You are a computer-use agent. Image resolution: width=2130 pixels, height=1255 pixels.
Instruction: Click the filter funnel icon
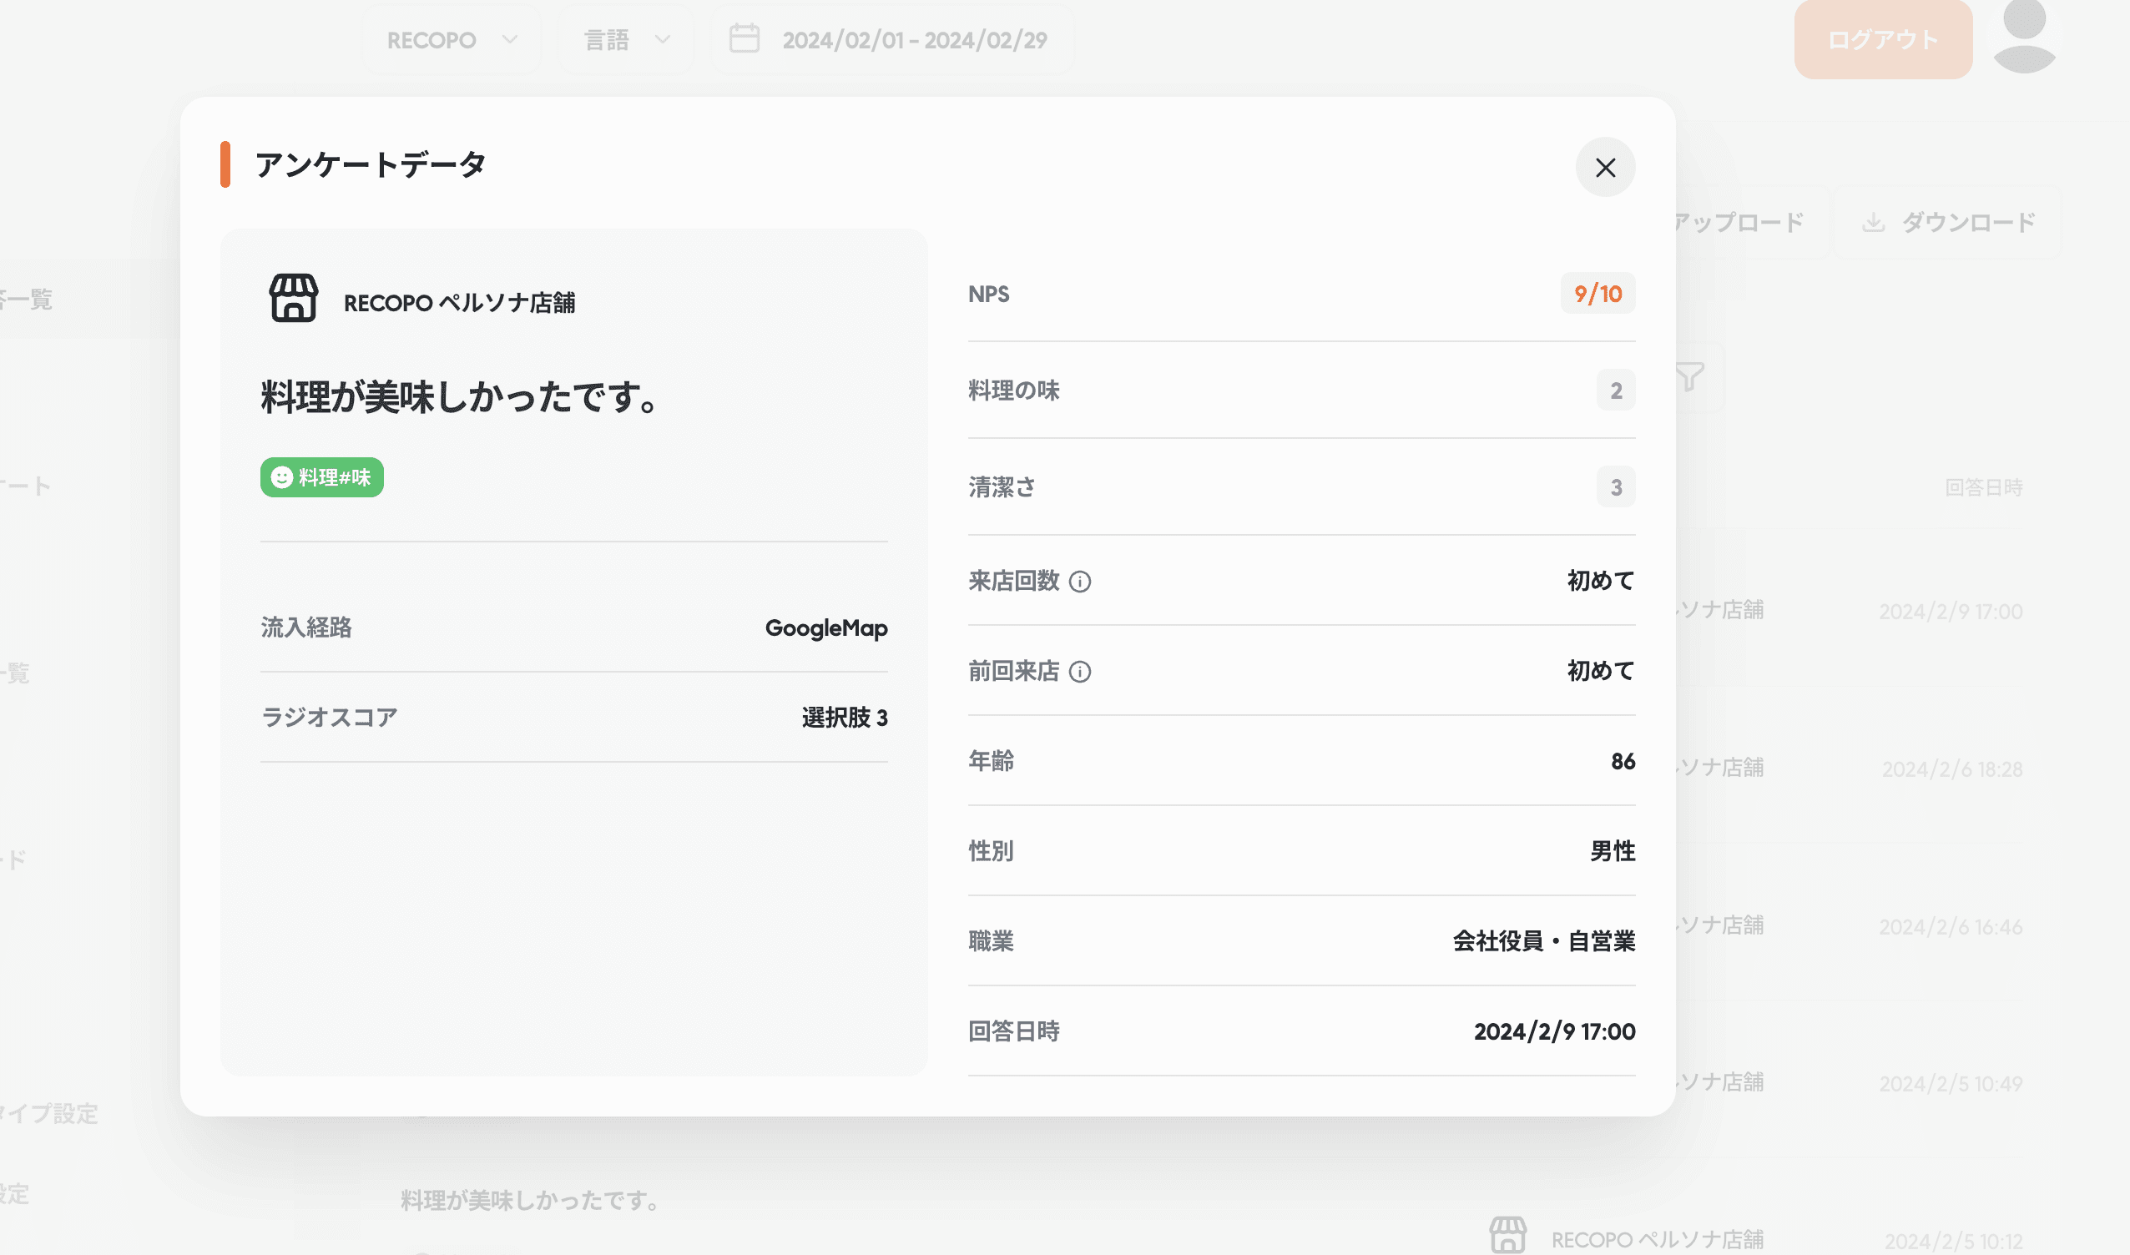click(x=1689, y=377)
